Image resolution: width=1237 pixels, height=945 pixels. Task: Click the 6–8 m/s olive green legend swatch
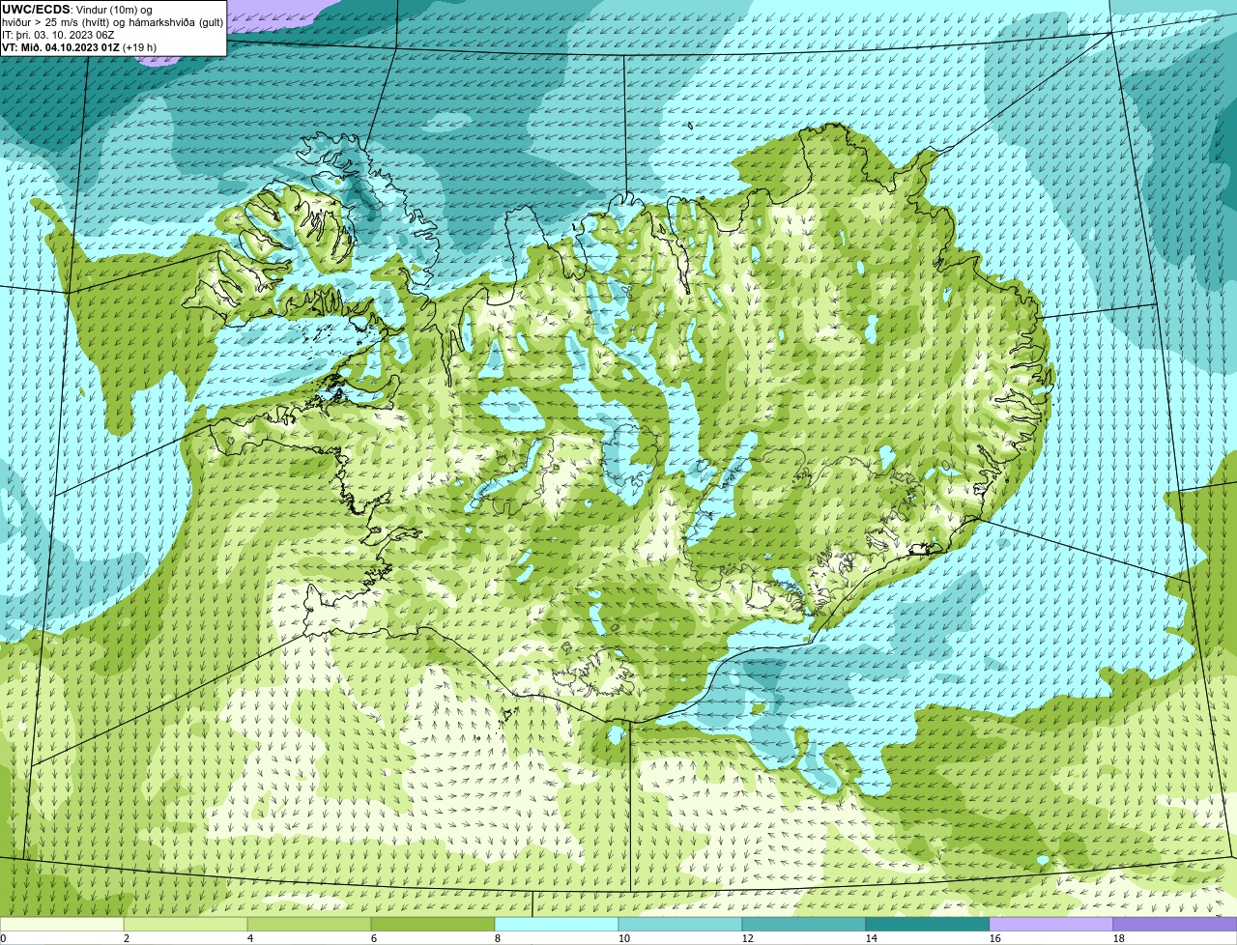click(433, 925)
